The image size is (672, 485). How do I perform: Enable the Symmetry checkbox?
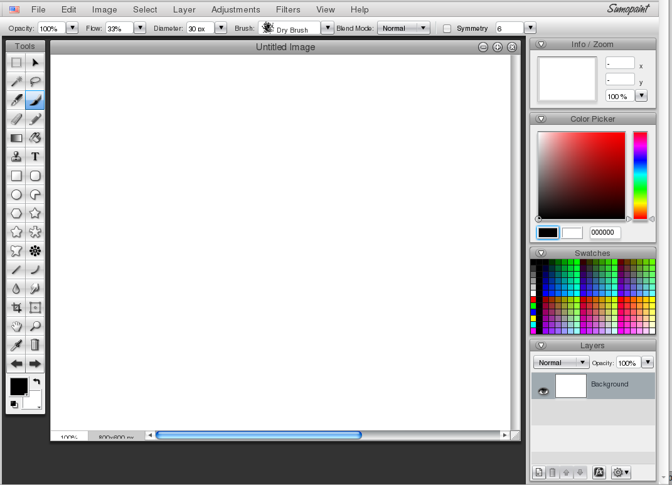pos(447,28)
